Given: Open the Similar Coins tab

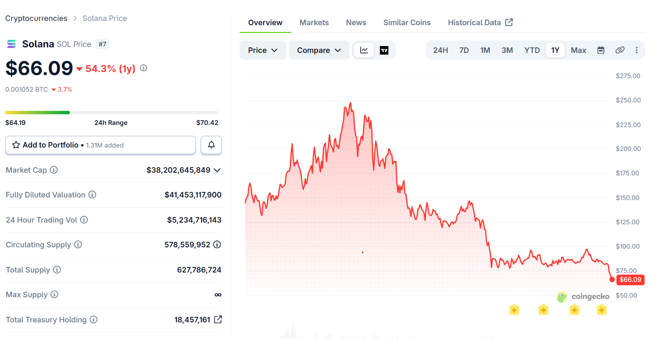Looking at the screenshot, I should pyautogui.click(x=407, y=23).
